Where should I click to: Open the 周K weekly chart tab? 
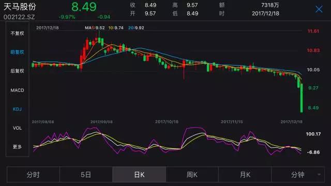coord(192,175)
